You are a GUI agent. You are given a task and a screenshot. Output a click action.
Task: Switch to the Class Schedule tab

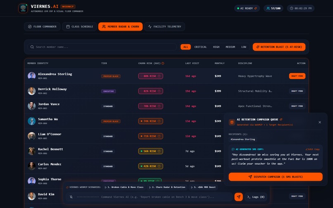click(80, 26)
